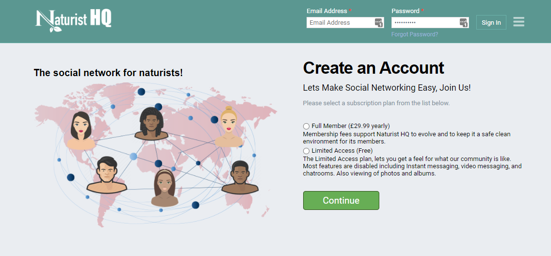Focus the Password input field
Screen dimensions: 551x256
[424, 23]
